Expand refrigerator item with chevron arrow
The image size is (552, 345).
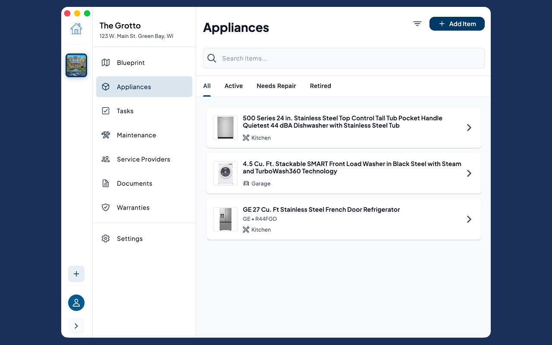[x=469, y=219]
